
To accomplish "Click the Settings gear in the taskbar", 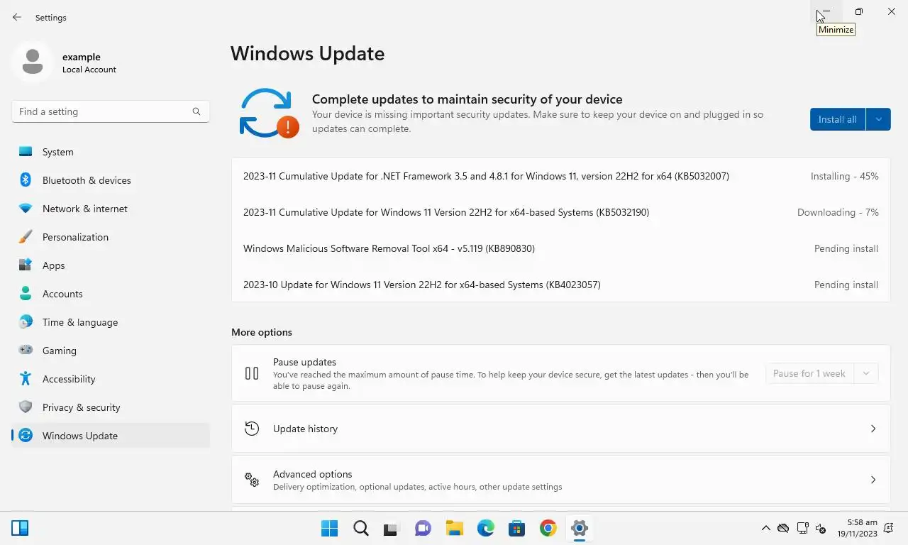I will [x=580, y=528].
